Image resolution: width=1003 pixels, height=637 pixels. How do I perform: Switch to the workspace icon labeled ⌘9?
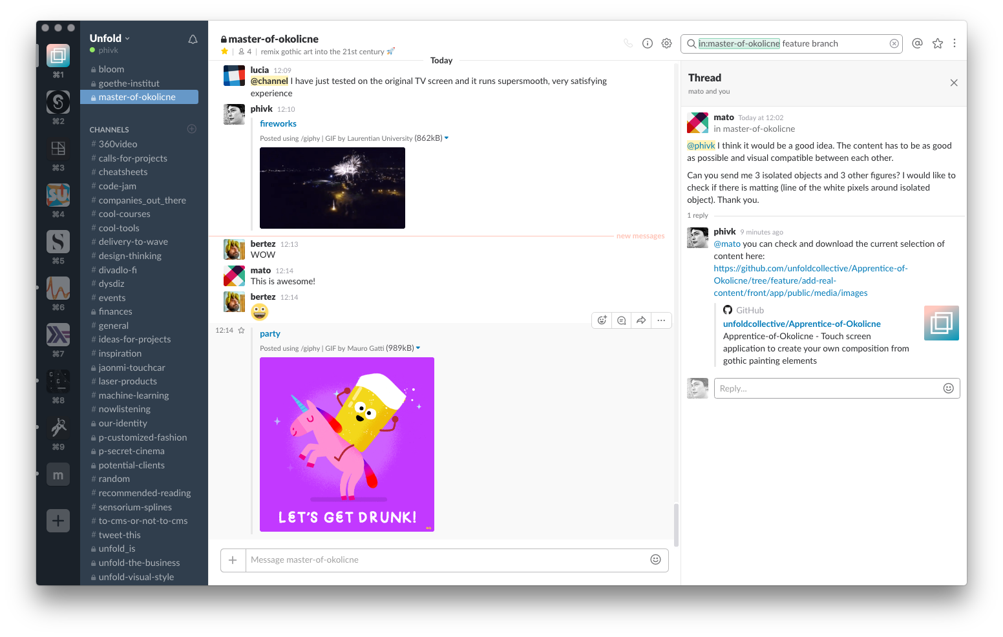tap(58, 428)
